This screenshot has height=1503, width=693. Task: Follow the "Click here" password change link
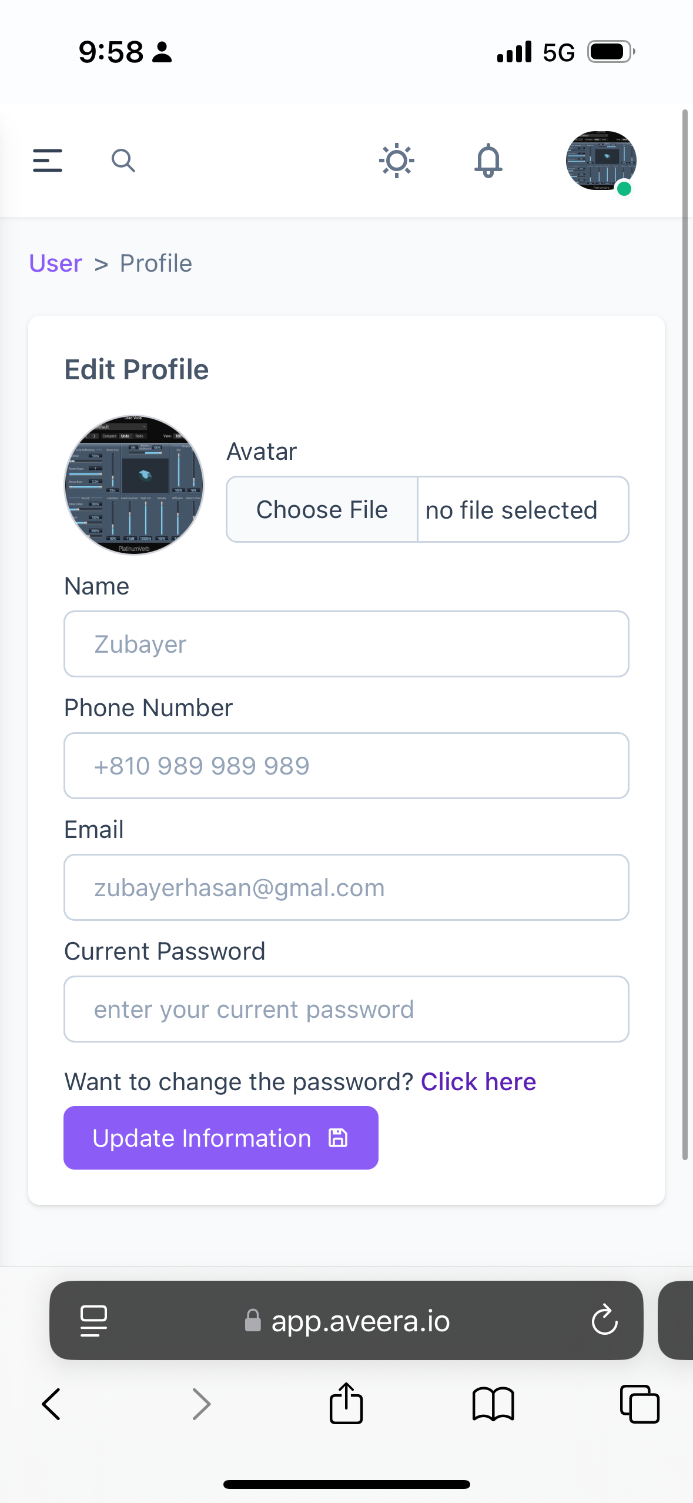click(x=478, y=1082)
